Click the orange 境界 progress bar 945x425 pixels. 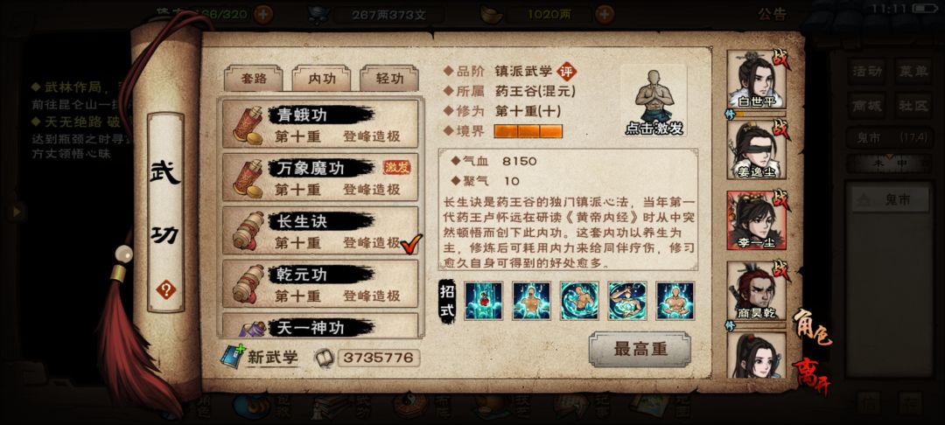click(528, 130)
